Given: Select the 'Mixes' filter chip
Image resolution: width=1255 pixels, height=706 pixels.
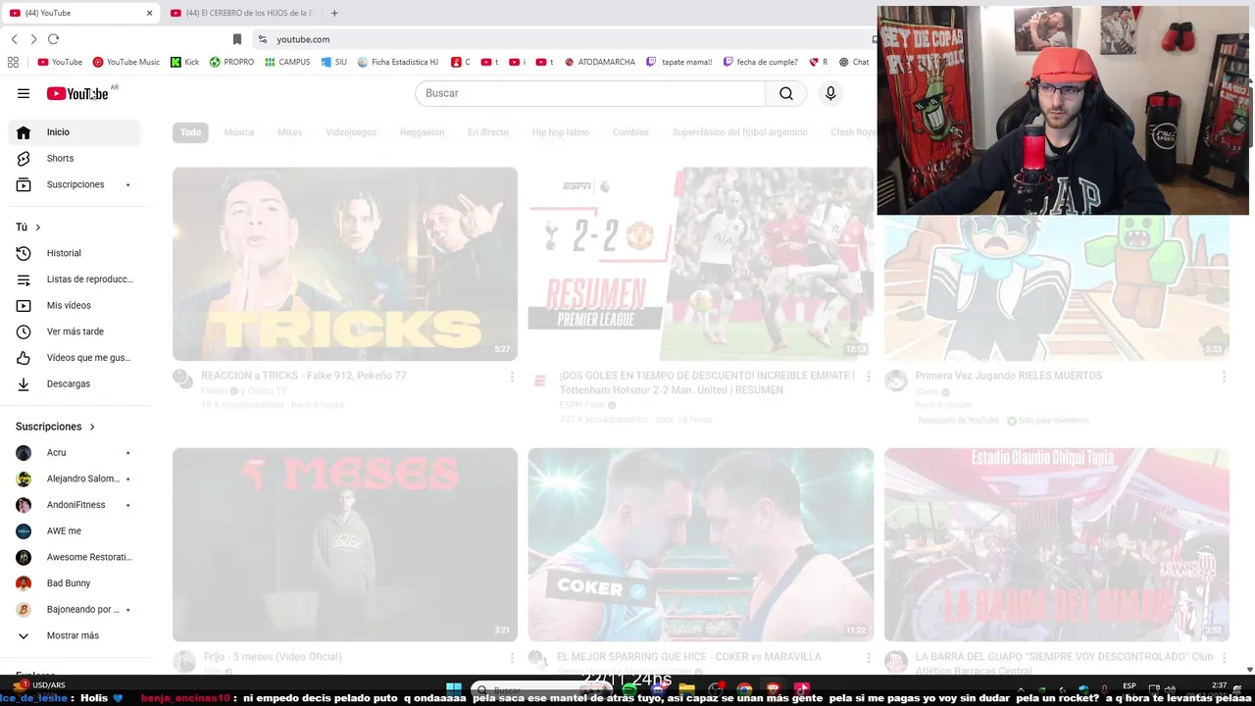Looking at the screenshot, I should click(x=289, y=132).
